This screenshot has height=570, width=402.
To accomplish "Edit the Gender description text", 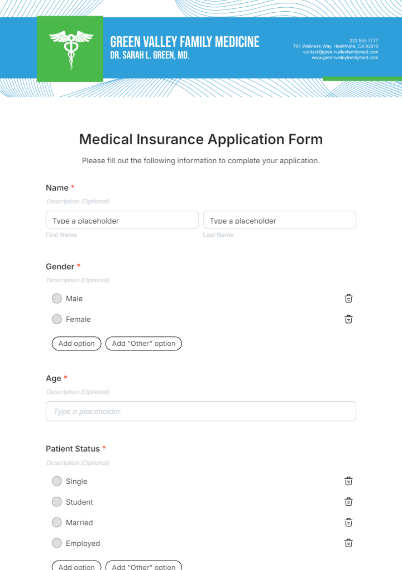I will [78, 280].
